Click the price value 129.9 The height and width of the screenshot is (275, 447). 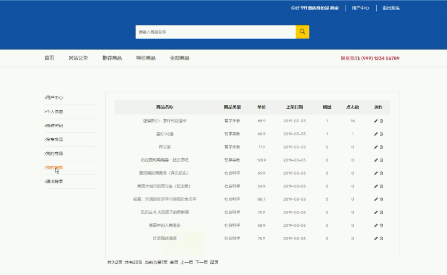(262, 160)
